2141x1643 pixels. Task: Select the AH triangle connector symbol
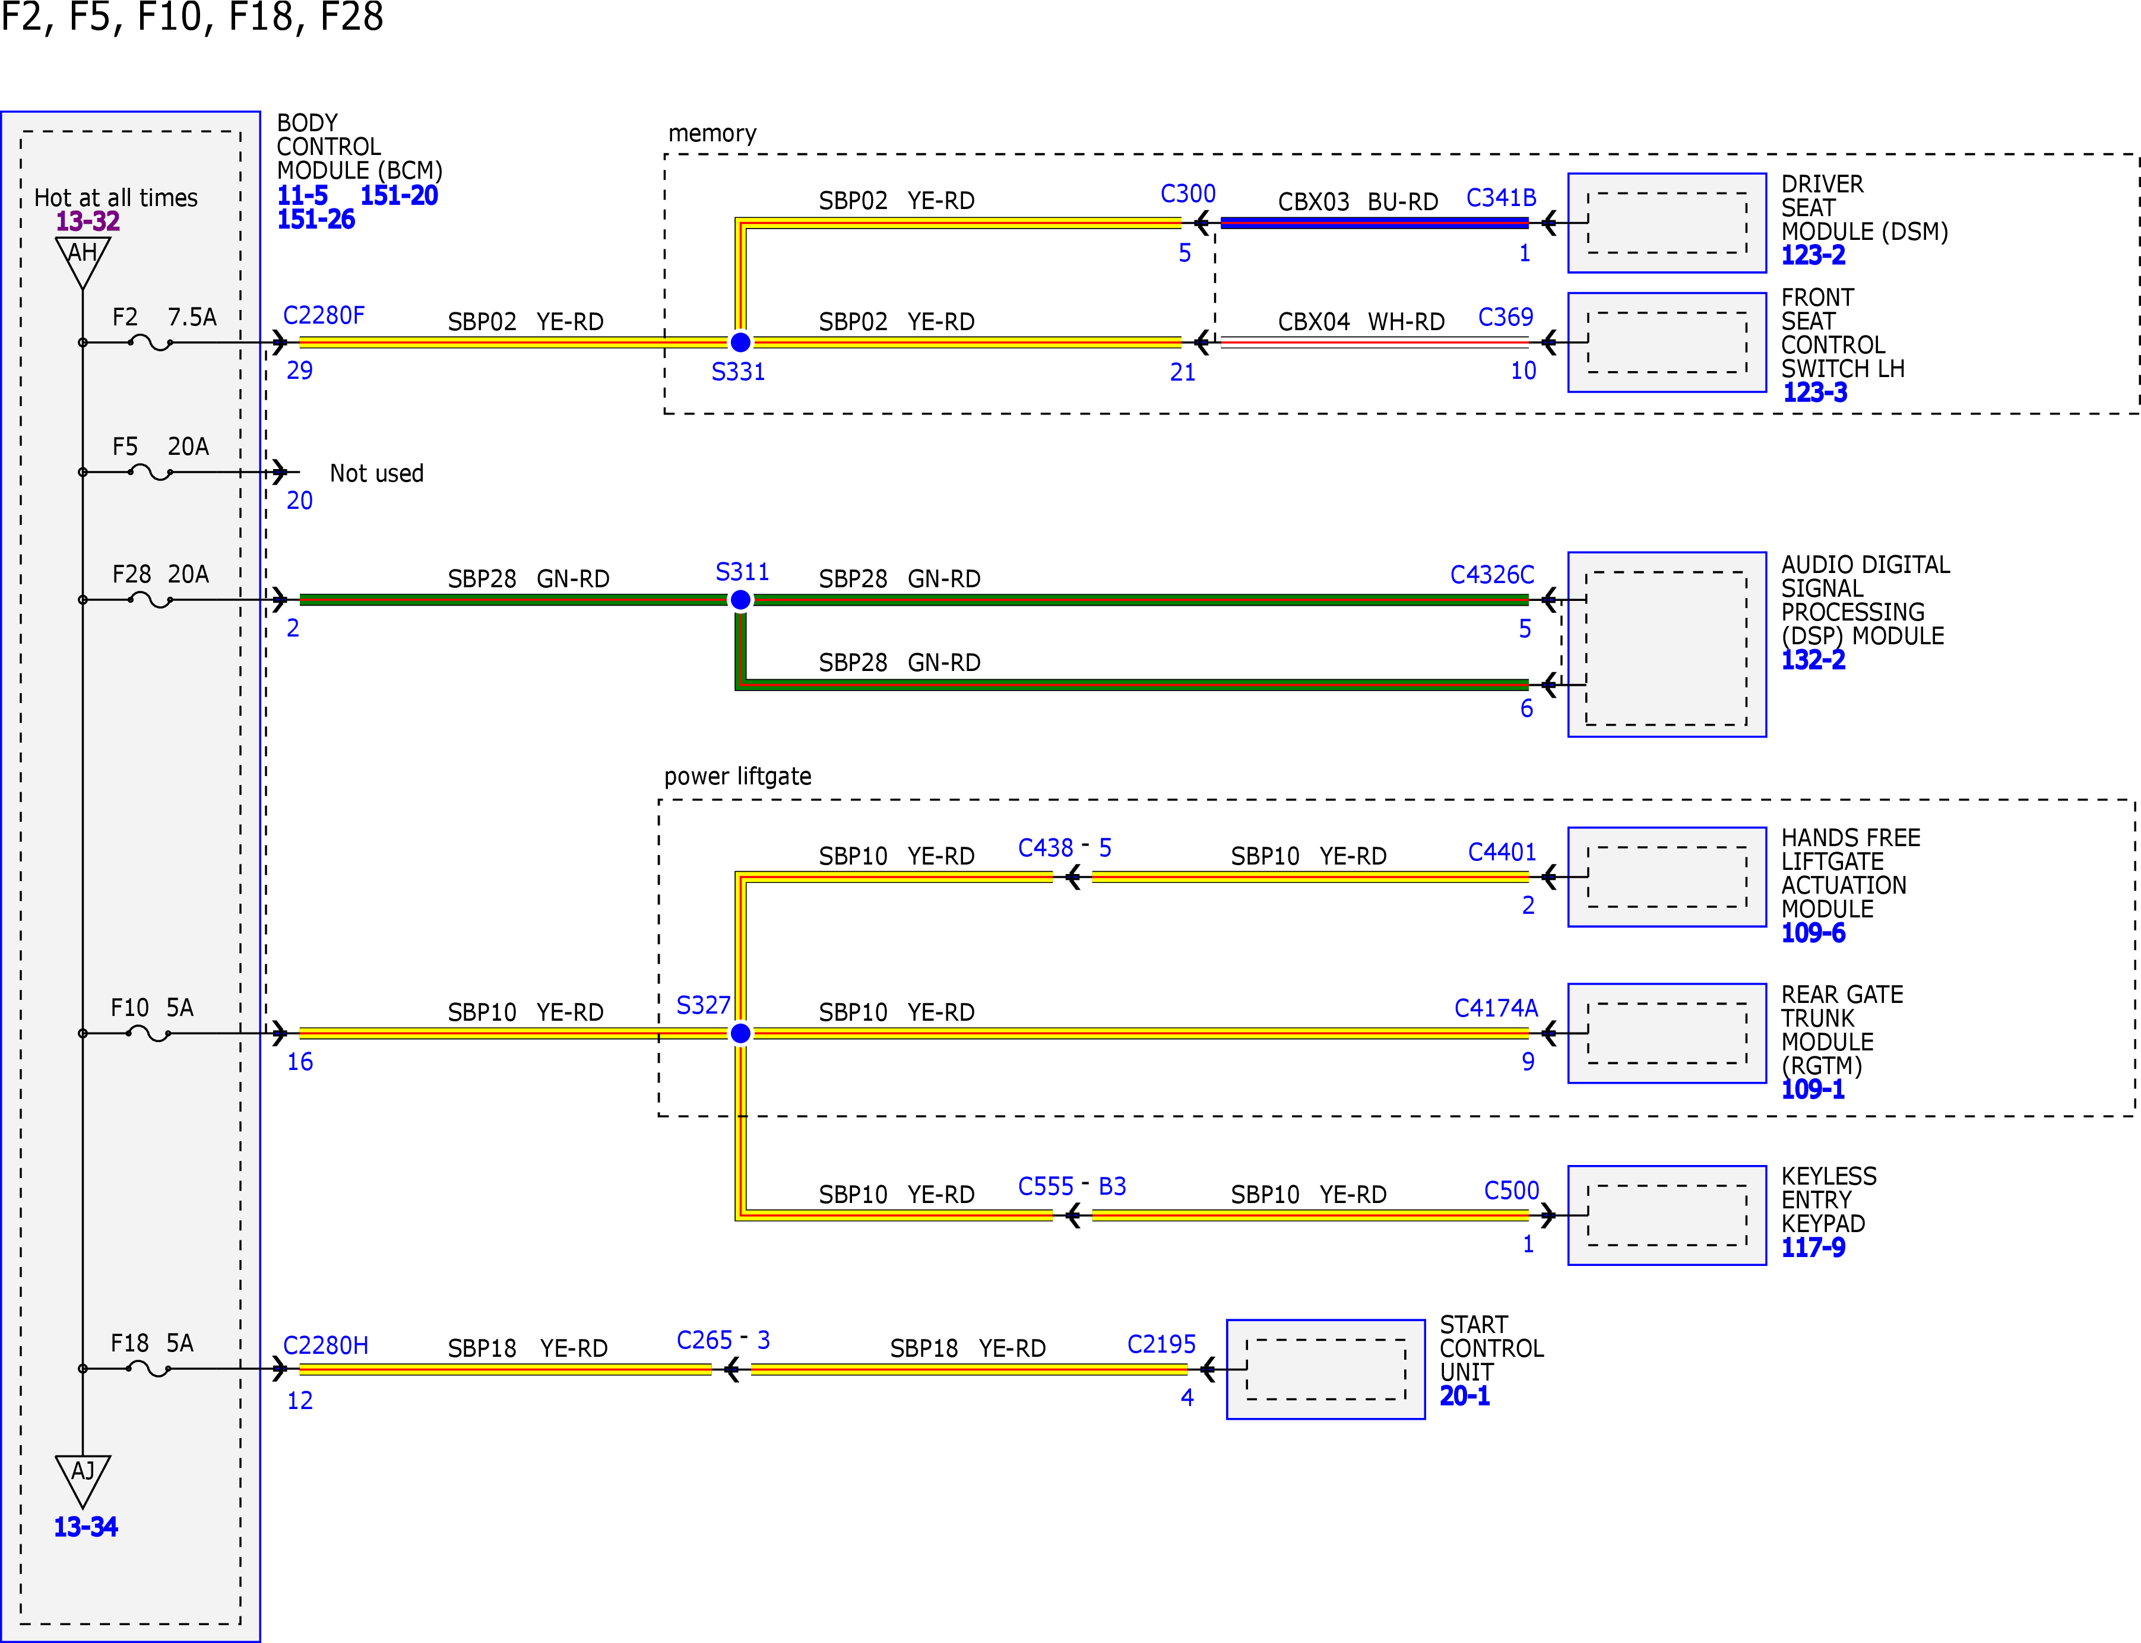pos(82,260)
